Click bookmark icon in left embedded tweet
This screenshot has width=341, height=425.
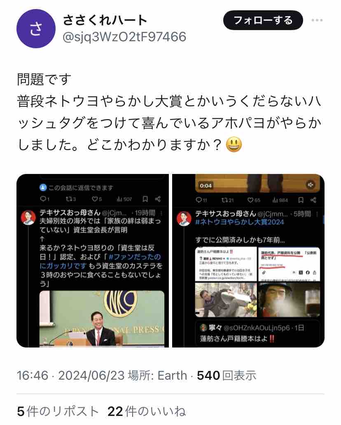click(x=145, y=199)
